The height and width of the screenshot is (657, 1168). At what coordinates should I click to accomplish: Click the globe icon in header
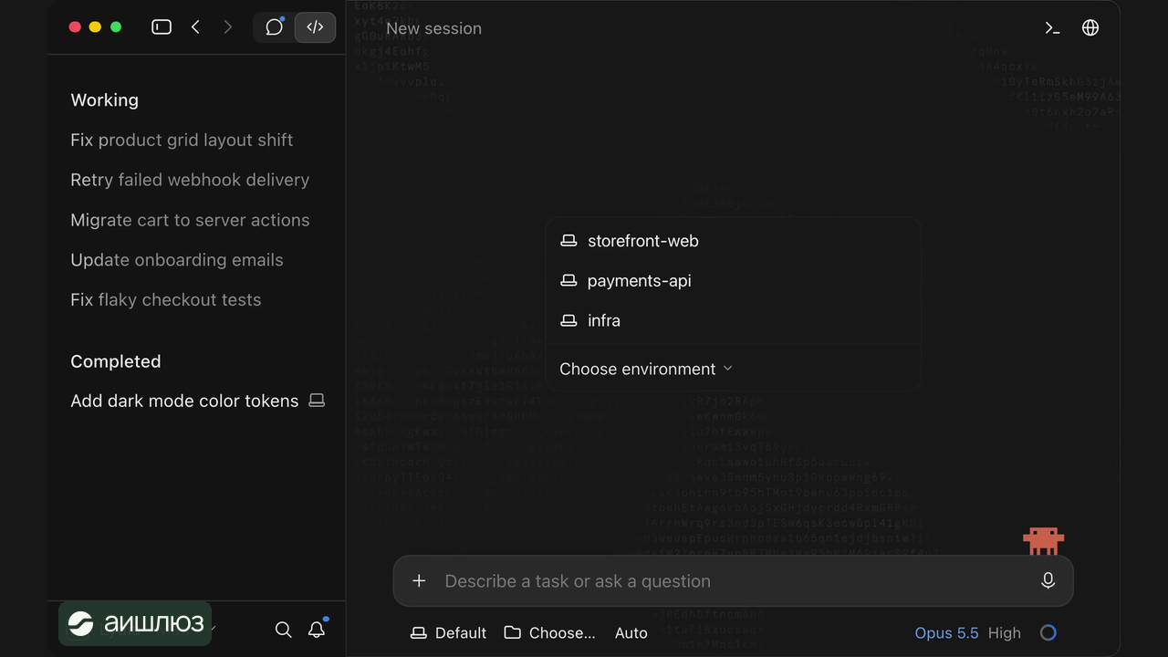point(1090,27)
